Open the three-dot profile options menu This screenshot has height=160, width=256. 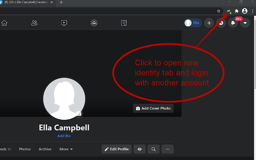pyautogui.click(x=167, y=149)
